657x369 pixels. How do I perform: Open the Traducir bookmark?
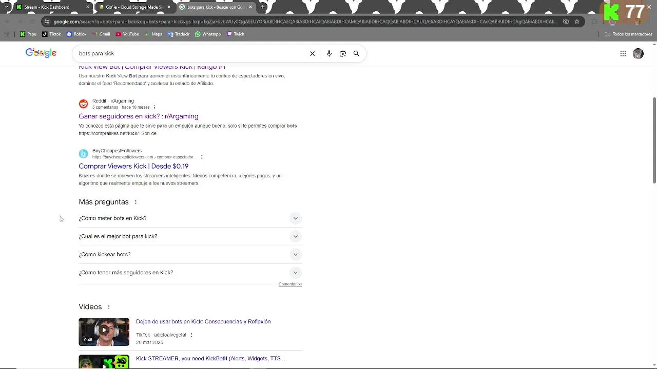coord(179,34)
